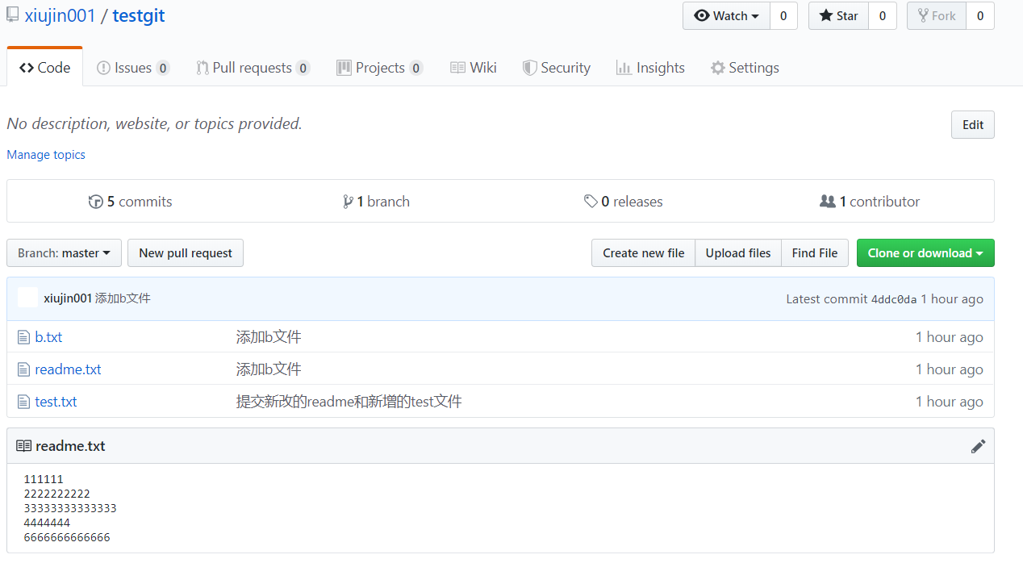Image resolution: width=1023 pixels, height=563 pixels.
Task: View the Insights tab
Action: click(650, 68)
